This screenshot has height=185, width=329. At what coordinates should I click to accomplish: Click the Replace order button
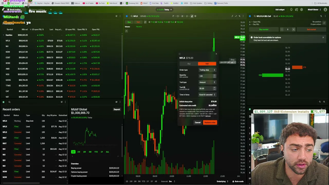tap(210, 123)
